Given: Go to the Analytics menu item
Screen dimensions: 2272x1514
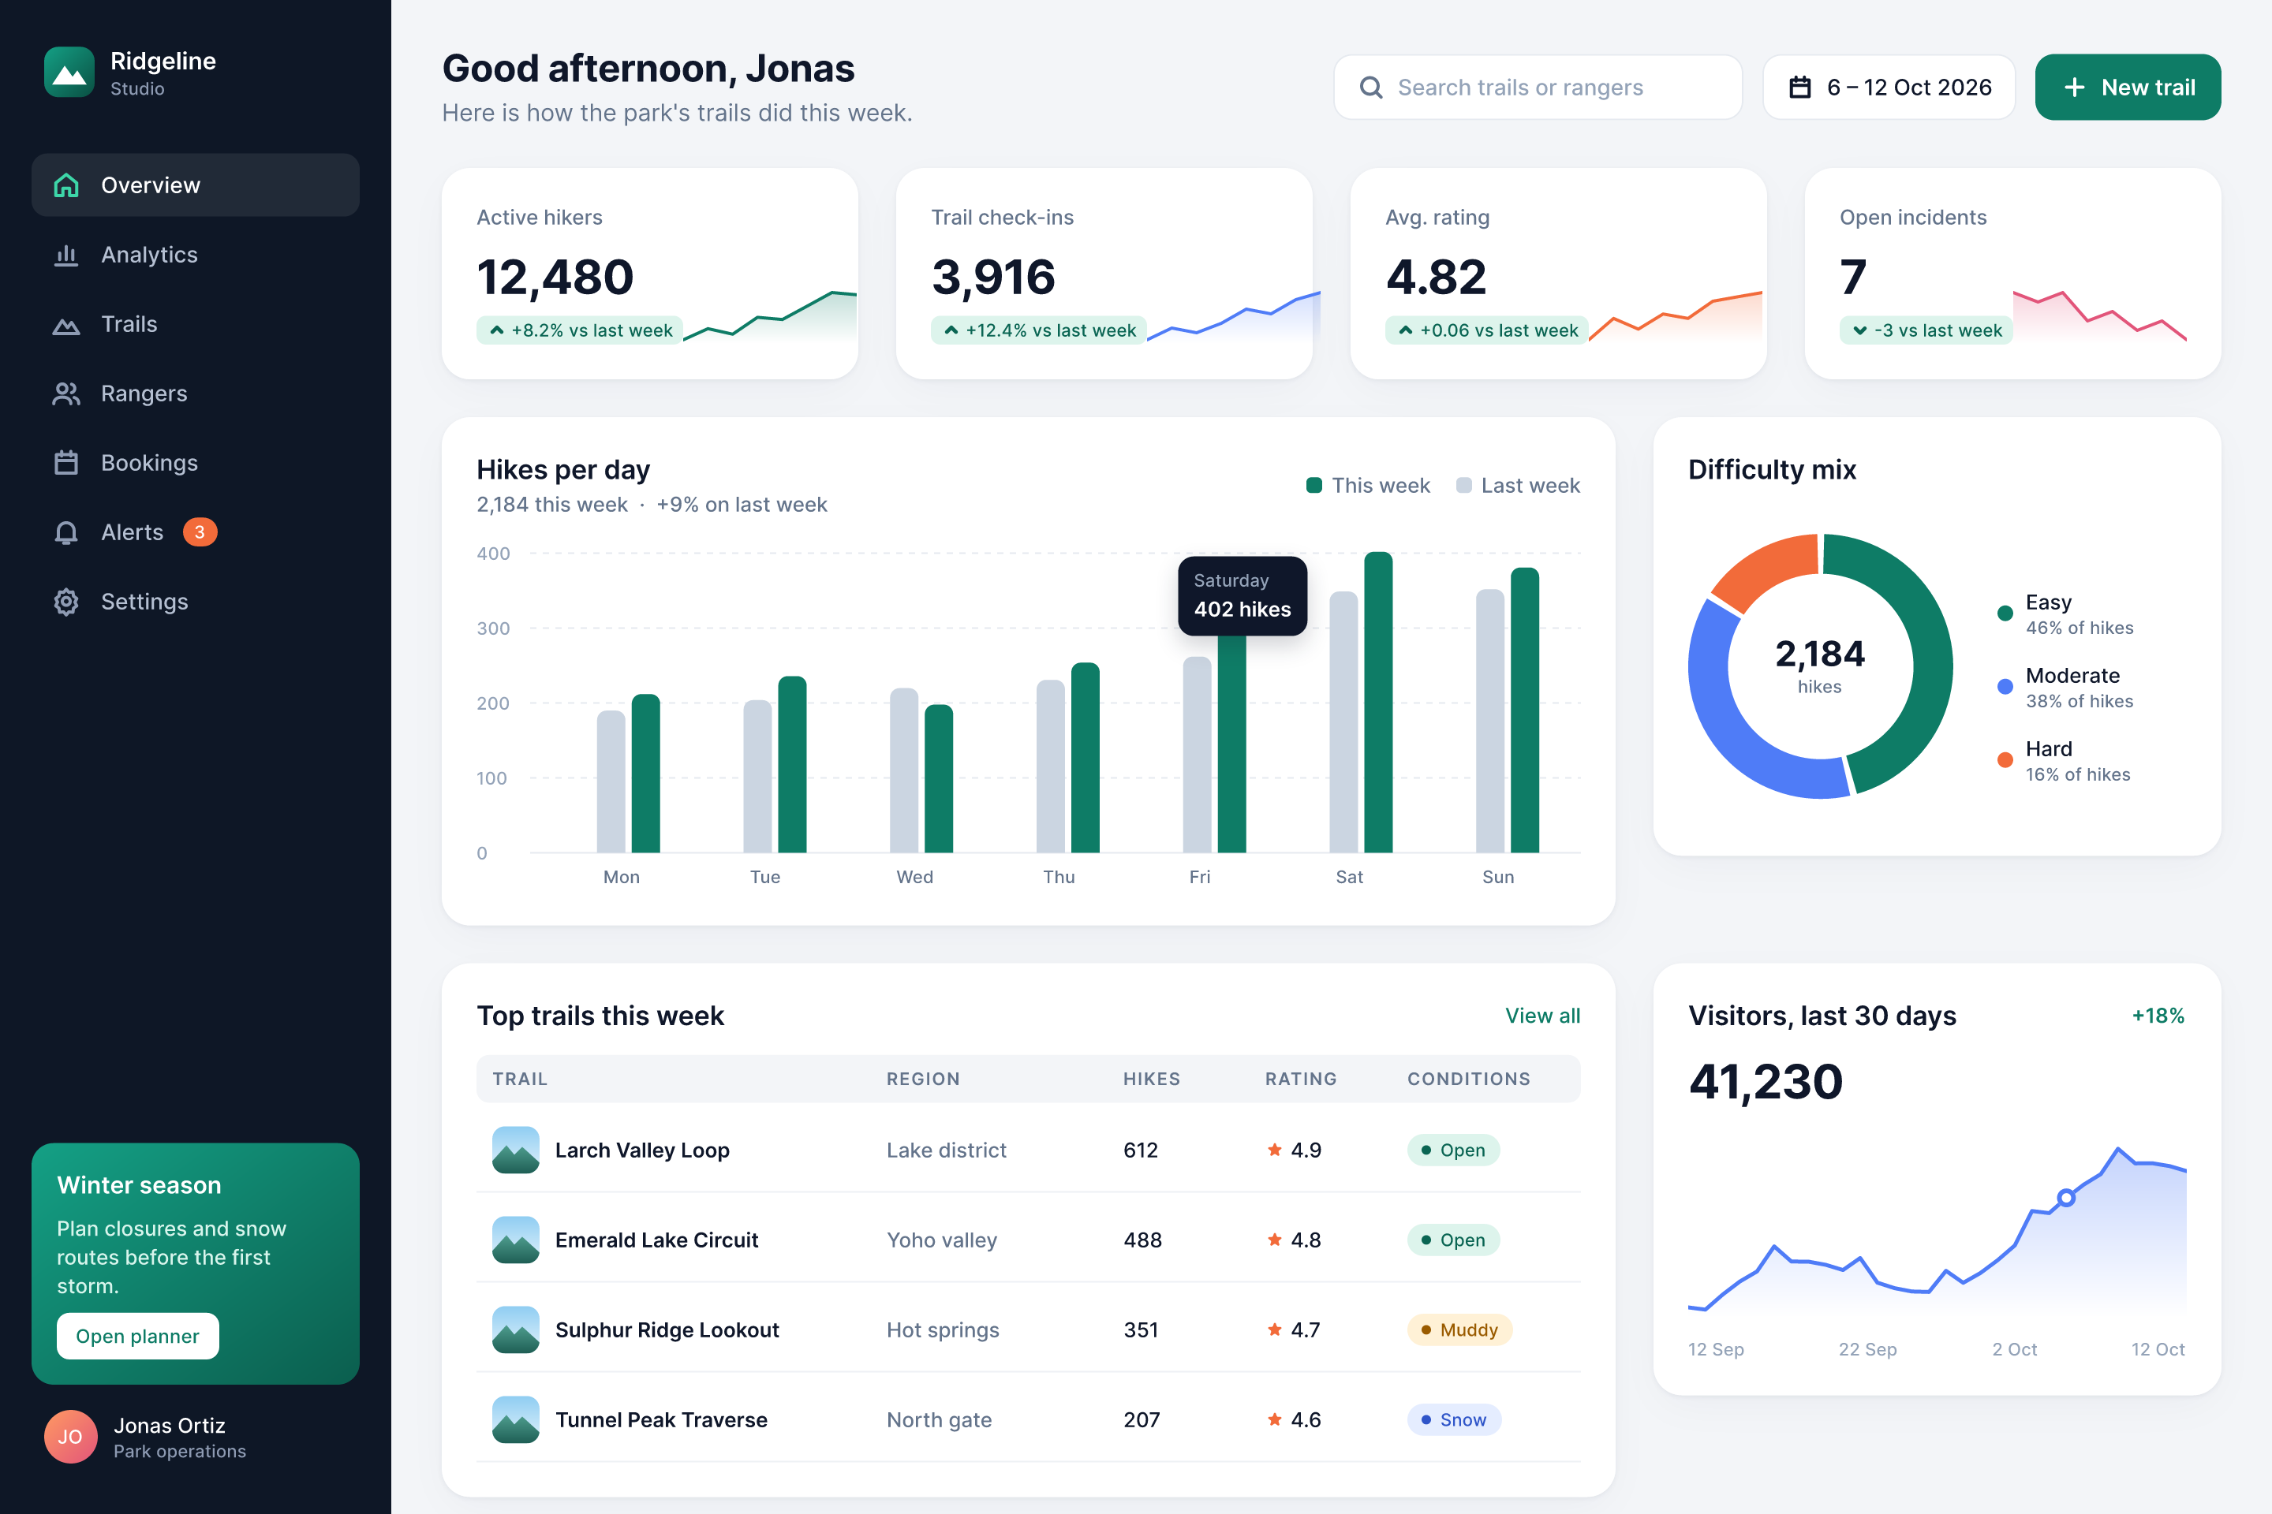Looking at the screenshot, I should pos(195,254).
